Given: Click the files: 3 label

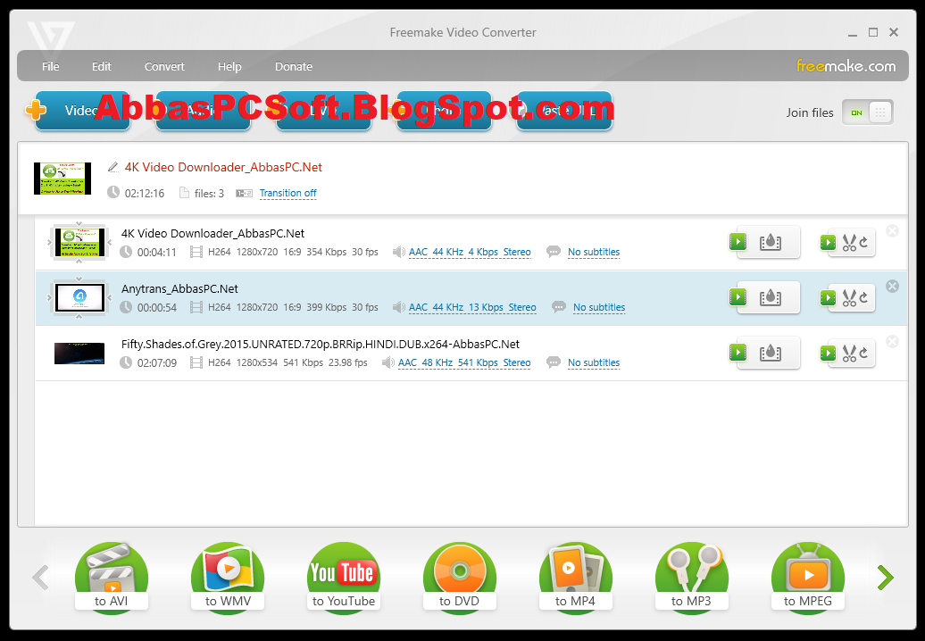Looking at the screenshot, I should click(209, 194).
